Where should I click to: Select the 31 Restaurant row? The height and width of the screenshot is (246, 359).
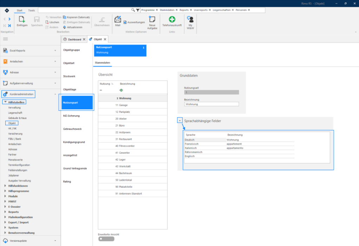click(x=133, y=139)
